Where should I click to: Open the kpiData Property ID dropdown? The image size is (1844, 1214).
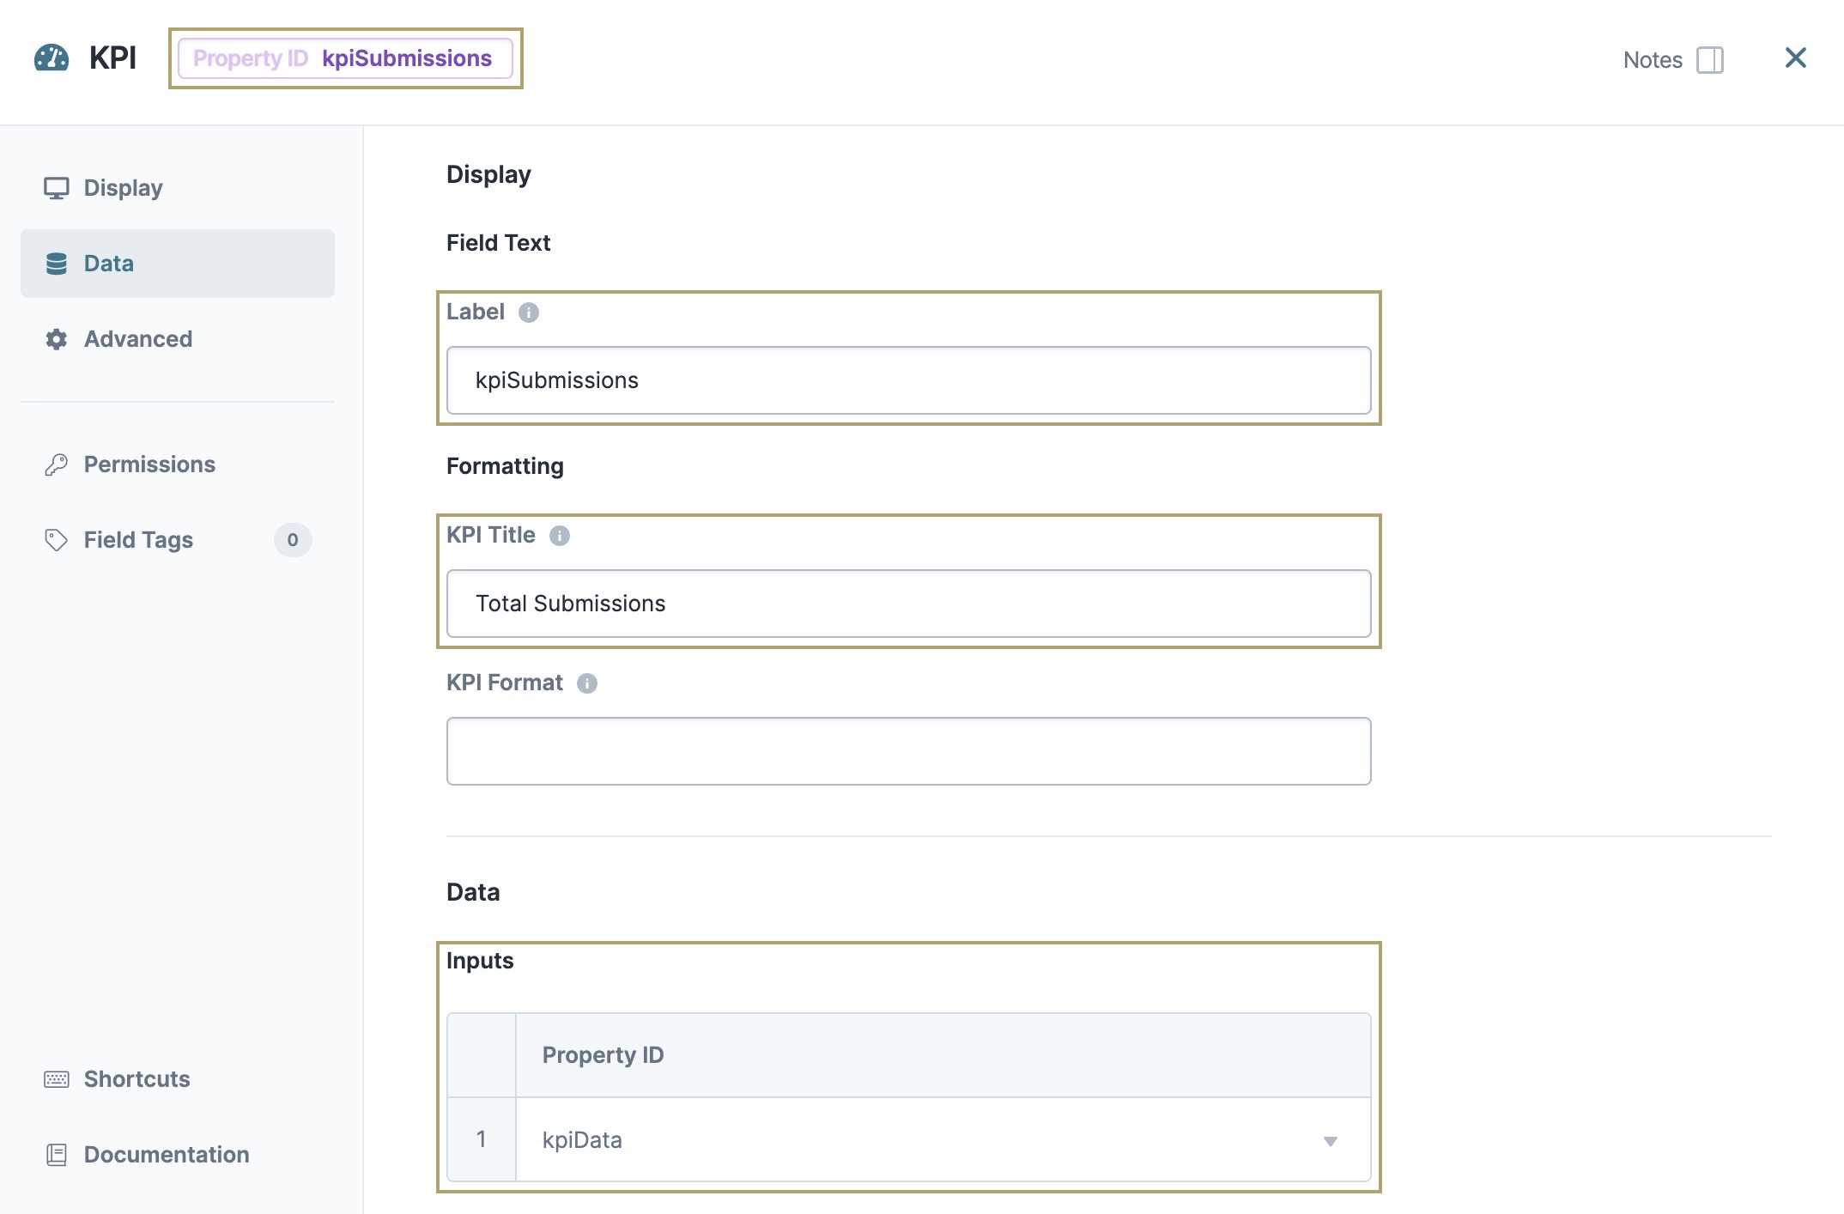point(943,1140)
